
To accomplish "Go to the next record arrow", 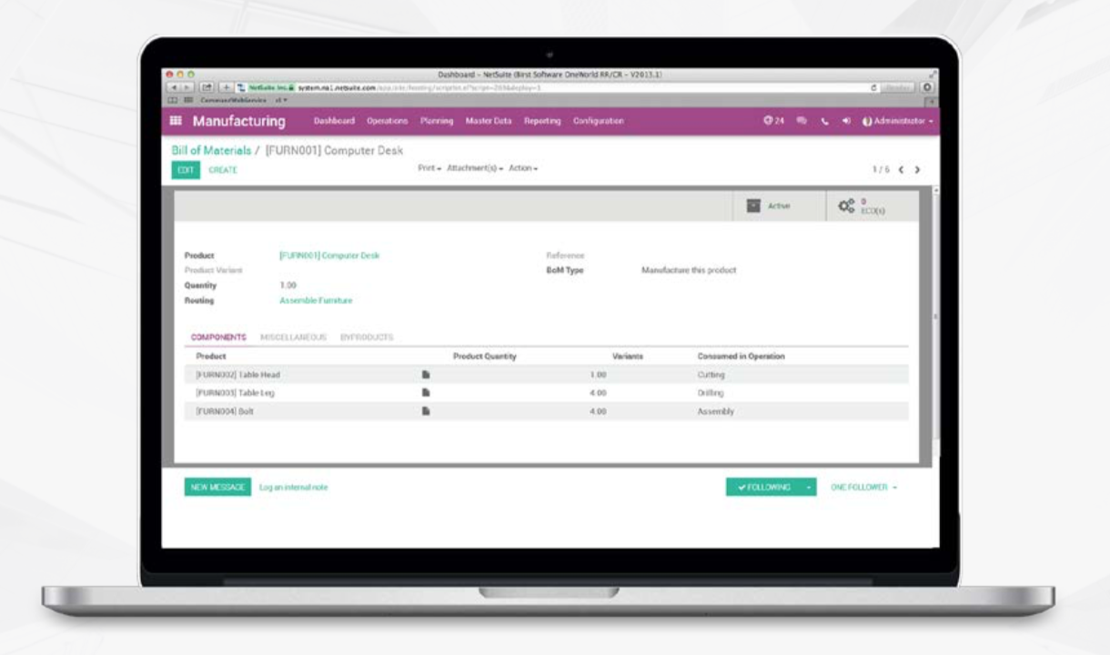I will pyautogui.click(x=917, y=170).
